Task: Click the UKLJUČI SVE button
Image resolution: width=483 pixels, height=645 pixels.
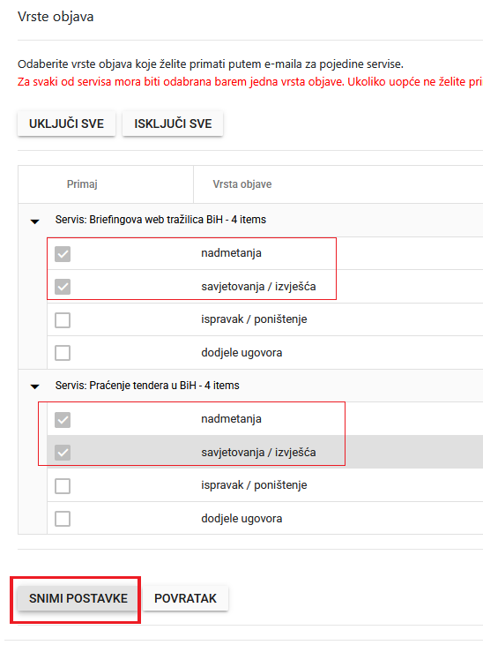Action: (x=67, y=124)
